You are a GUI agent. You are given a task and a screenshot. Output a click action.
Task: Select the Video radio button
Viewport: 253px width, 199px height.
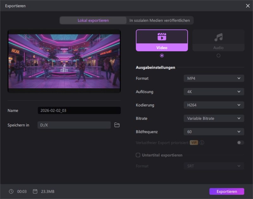point(162,55)
